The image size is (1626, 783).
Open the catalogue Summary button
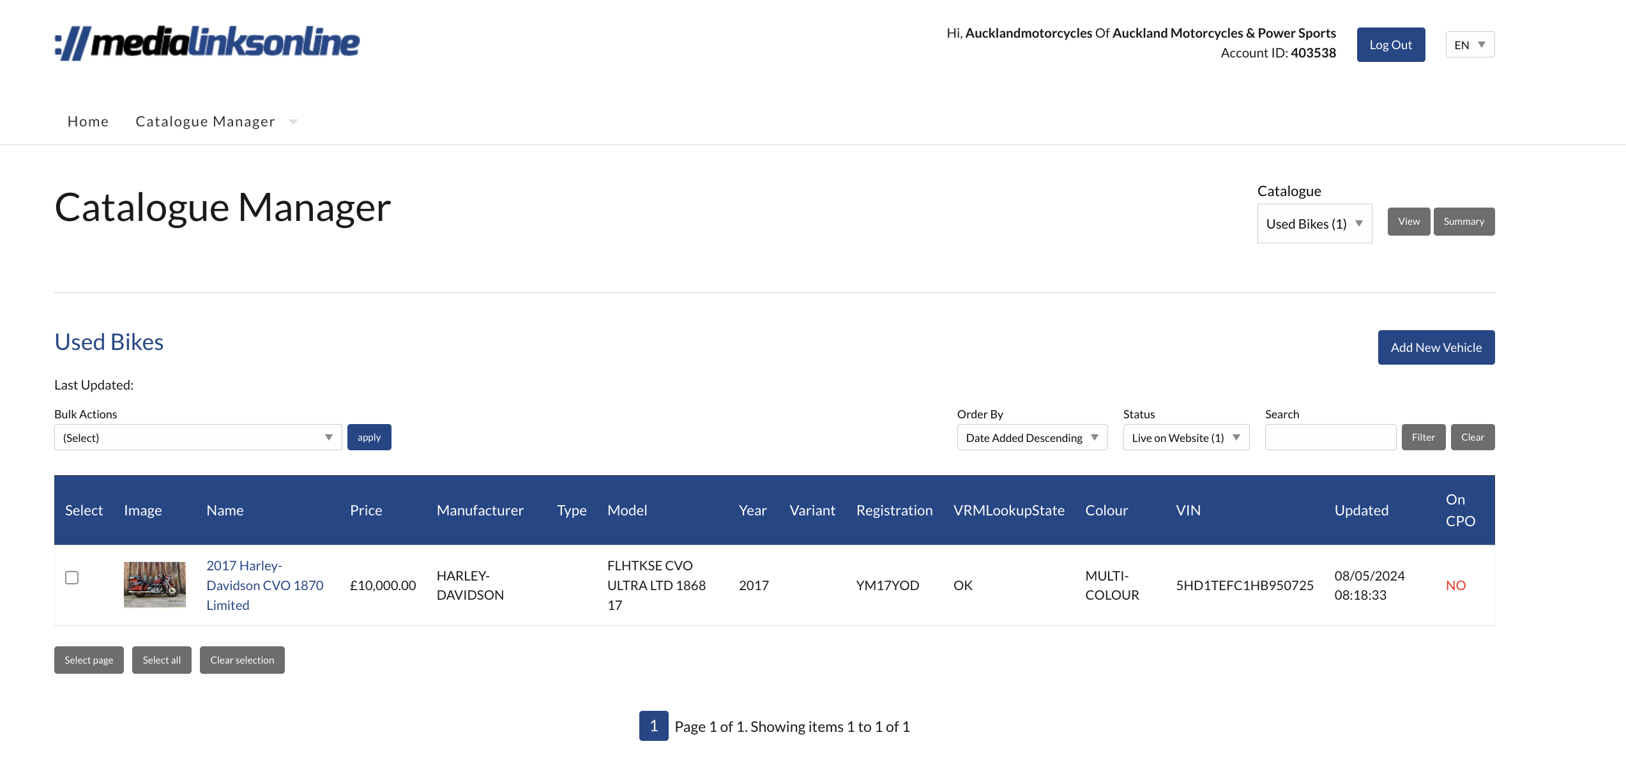pyautogui.click(x=1463, y=222)
